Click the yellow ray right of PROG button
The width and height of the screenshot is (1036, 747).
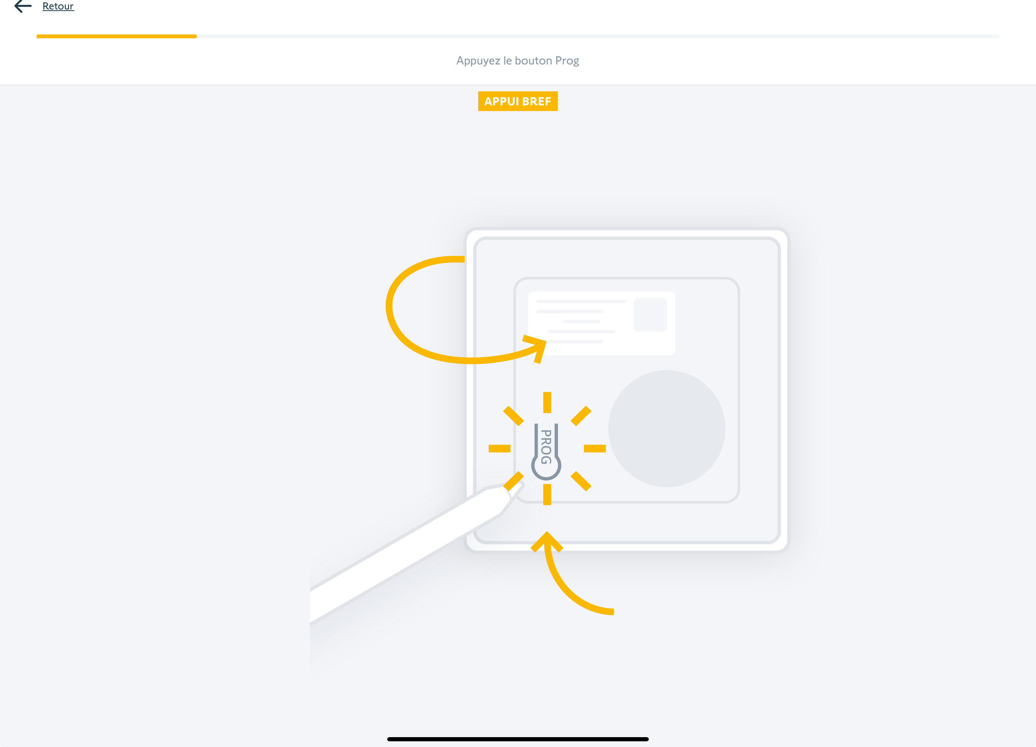click(x=595, y=449)
